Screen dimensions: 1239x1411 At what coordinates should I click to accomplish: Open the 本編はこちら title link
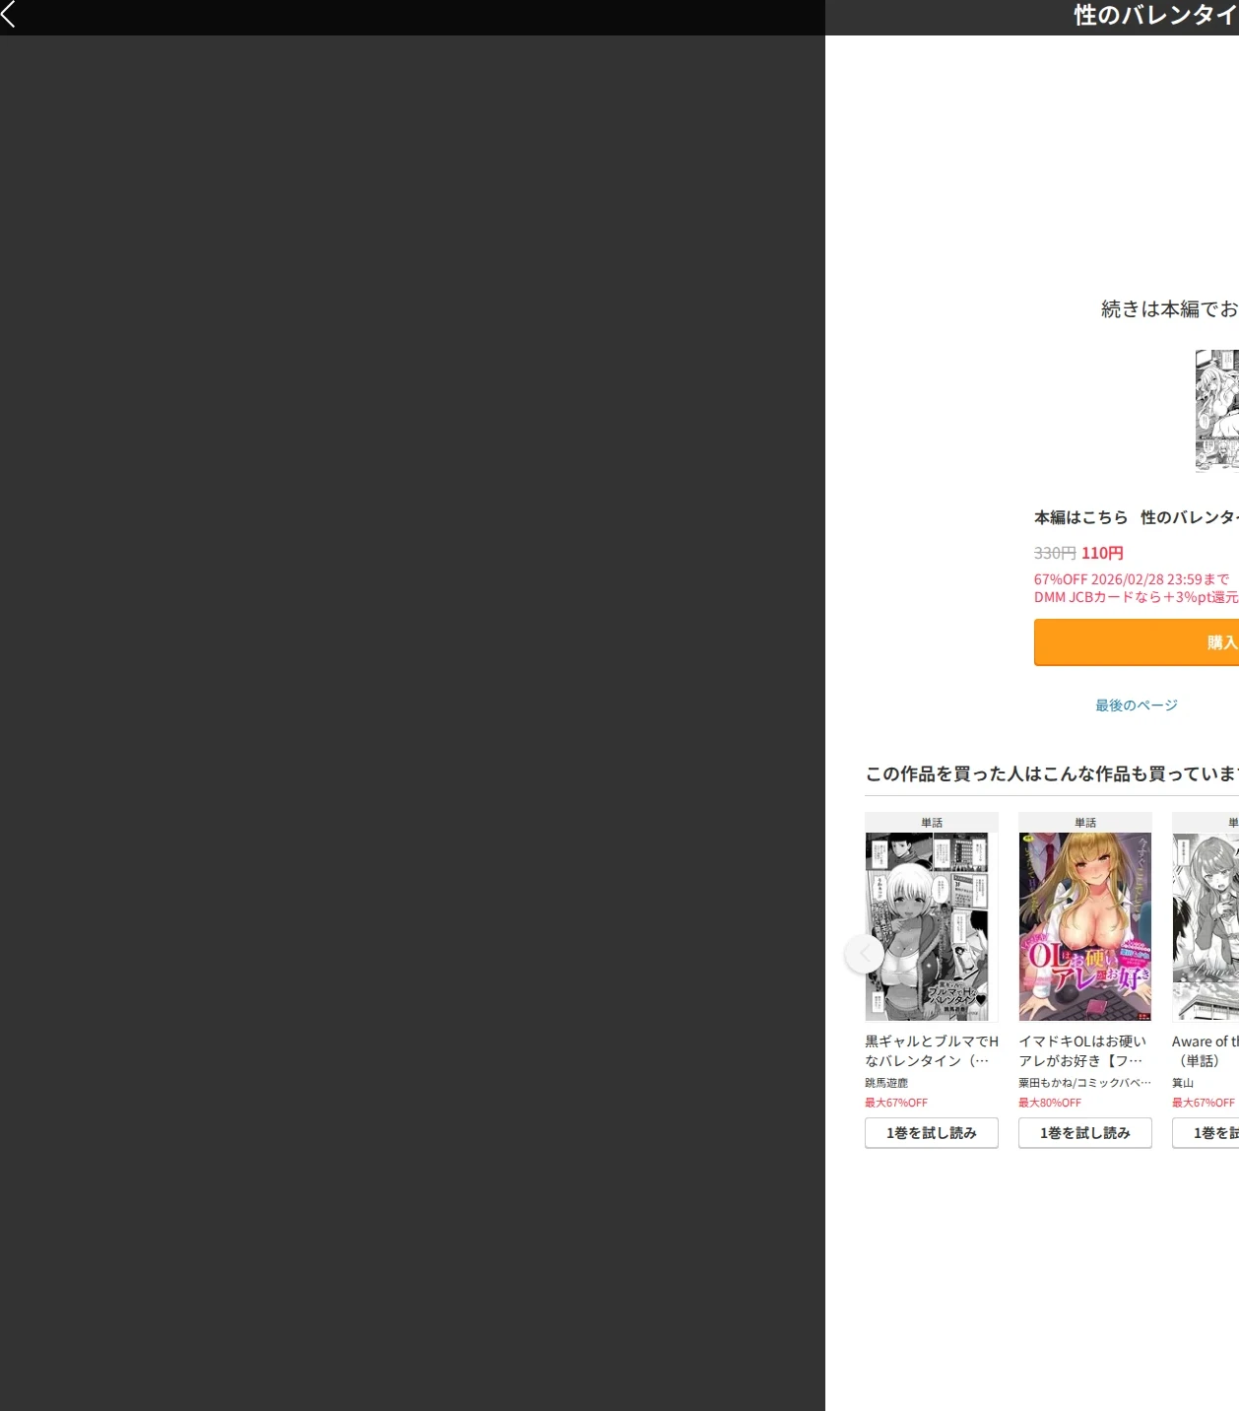pyautogui.click(x=1137, y=517)
